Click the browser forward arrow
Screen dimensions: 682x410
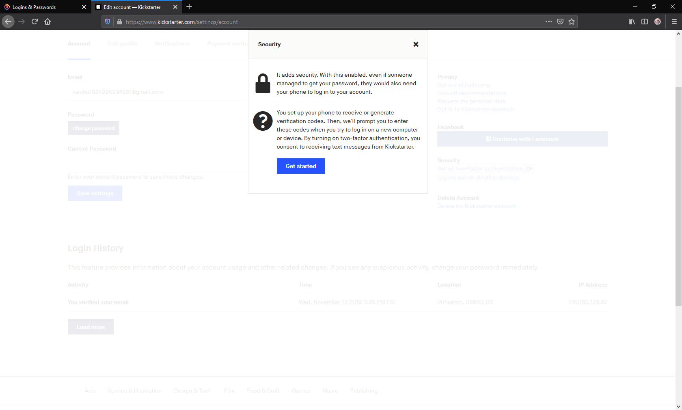pyautogui.click(x=22, y=22)
